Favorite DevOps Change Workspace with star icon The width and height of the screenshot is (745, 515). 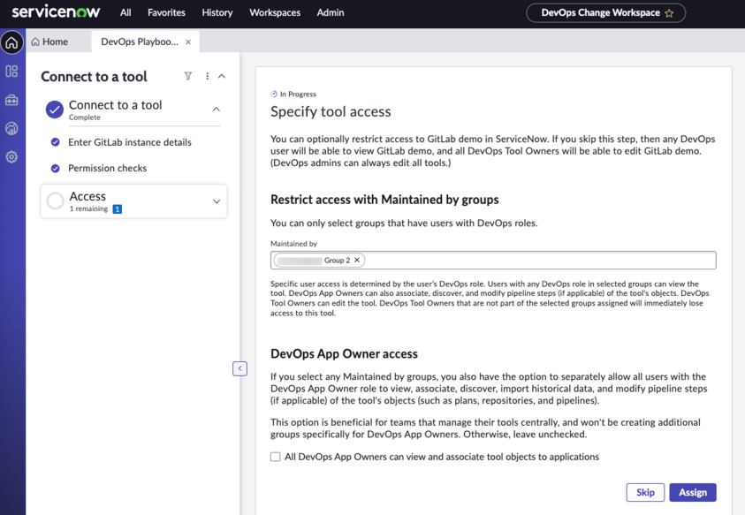(x=669, y=13)
